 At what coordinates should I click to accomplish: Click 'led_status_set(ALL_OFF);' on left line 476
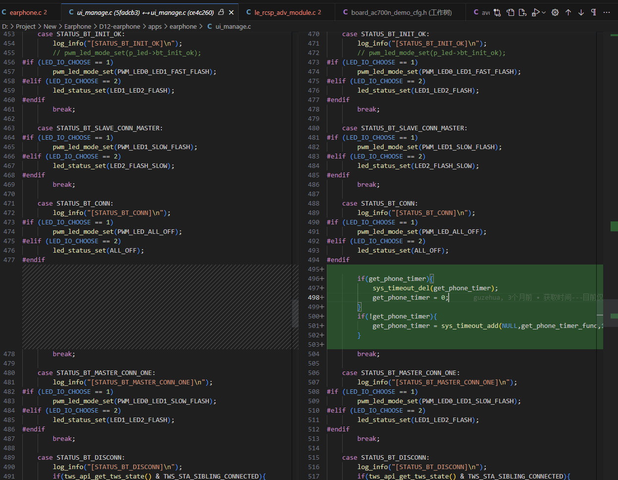(x=99, y=251)
